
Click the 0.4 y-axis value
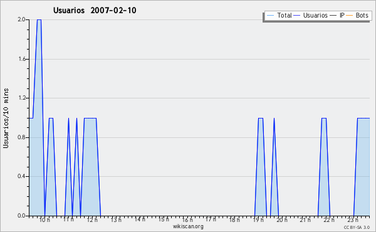(21, 176)
